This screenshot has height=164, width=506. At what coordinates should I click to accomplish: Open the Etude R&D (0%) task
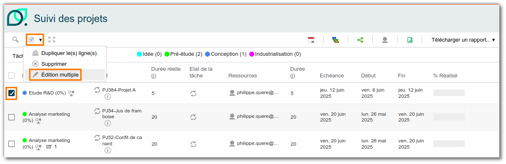tap(47, 93)
